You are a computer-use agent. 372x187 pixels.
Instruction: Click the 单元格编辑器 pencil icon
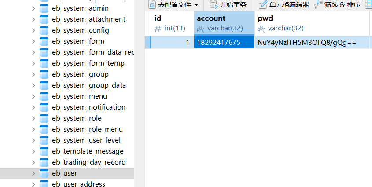(263, 5)
